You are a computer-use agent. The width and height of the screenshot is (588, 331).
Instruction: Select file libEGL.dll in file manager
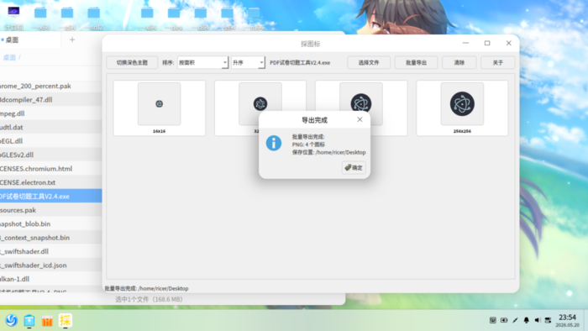click(x=50, y=141)
